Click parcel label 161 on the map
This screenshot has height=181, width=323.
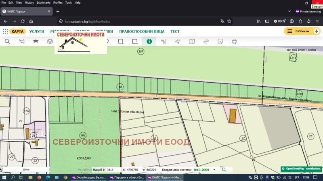83,135
